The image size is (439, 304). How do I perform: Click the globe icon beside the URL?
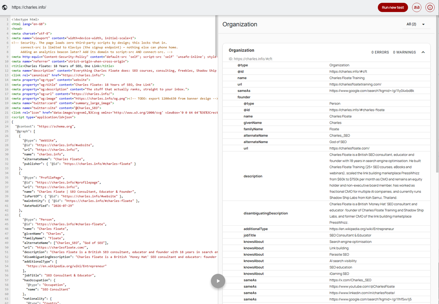[x=5, y=7]
